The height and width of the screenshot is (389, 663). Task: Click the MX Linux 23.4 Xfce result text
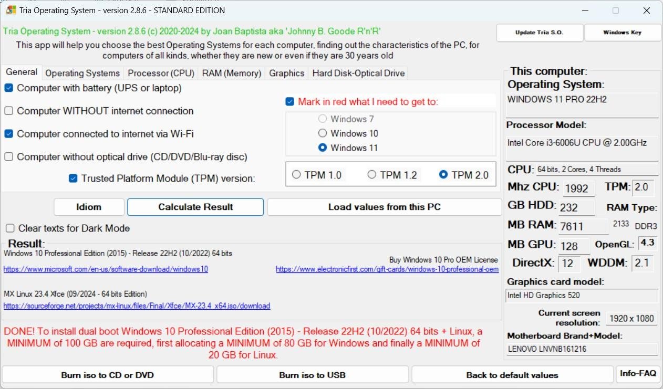click(x=76, y=294)
